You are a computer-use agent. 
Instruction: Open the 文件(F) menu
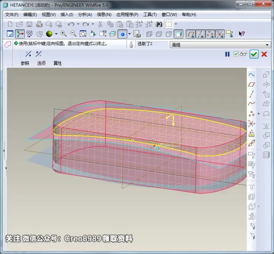click(x=12, y=14)
